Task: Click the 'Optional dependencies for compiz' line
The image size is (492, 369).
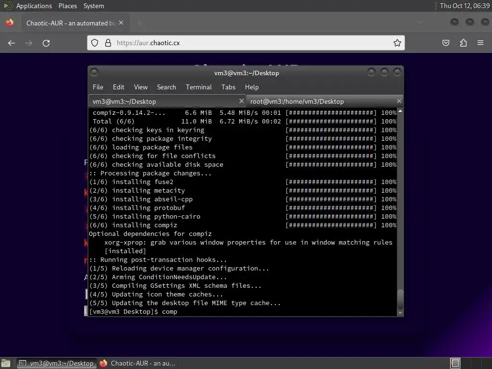Action: point(150,234)
